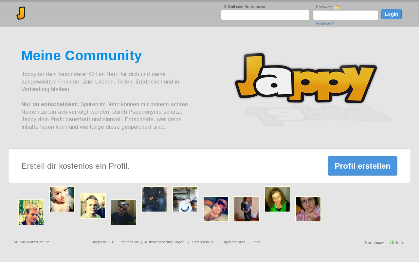
Task: Click the keyboard icon beside Passwort label
Action: coord(337,7)
